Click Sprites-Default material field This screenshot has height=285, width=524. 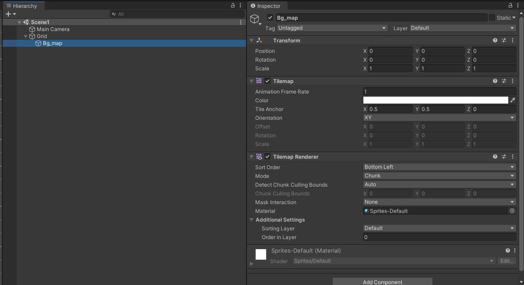pyautogui.click(x=436, y=211)
